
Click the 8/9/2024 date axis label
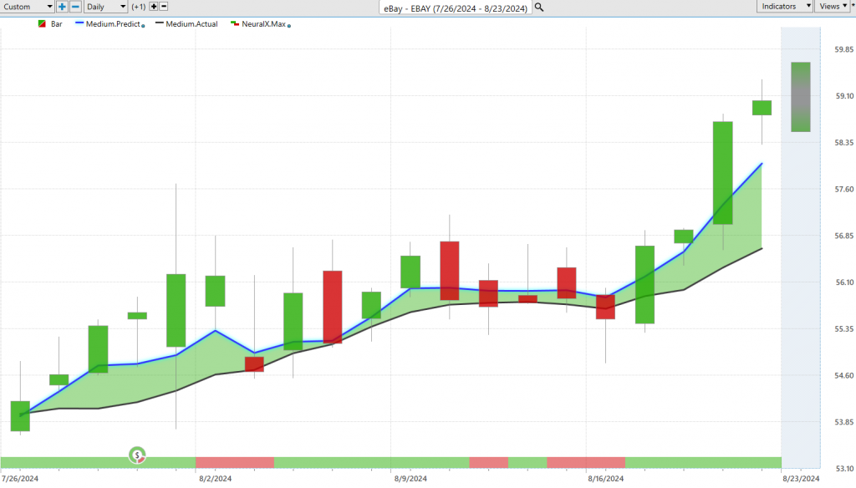pyautogui.click(x=410, y=479)
